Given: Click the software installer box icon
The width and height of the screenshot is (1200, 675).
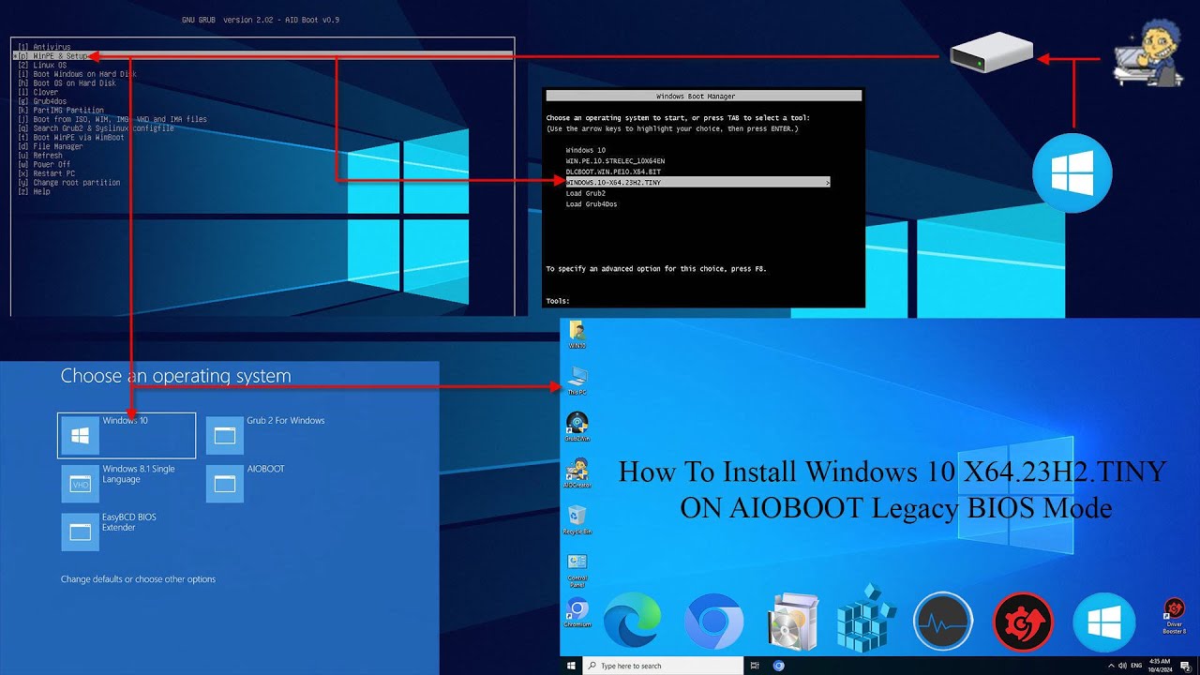Looking at the screenshot, I should [792, 622].
